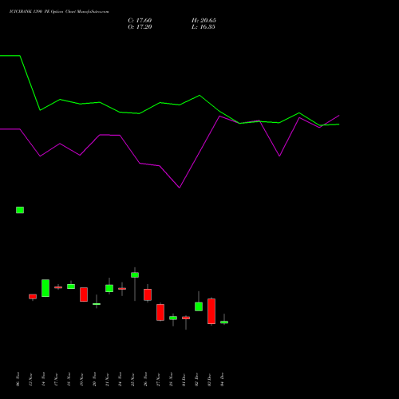Click the 03 Dec date label
Image resolution: width=399 pixels, height=399 pixels.
coord(209,379)
